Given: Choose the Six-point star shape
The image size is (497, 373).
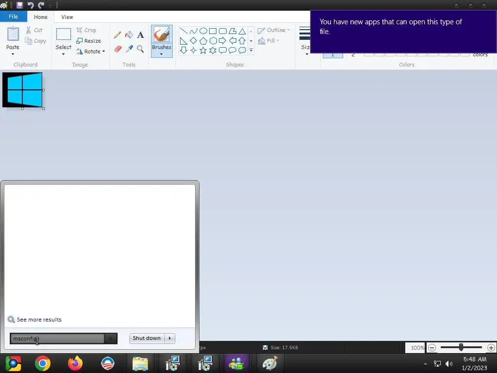Looking at the screenshot, I should (213, 50).
